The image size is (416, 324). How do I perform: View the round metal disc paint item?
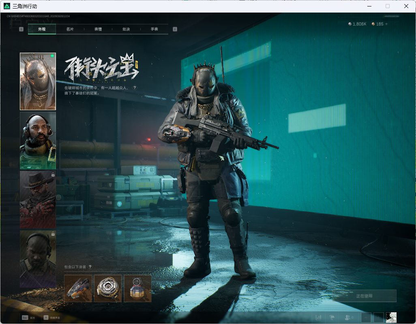tap(108, 288)
